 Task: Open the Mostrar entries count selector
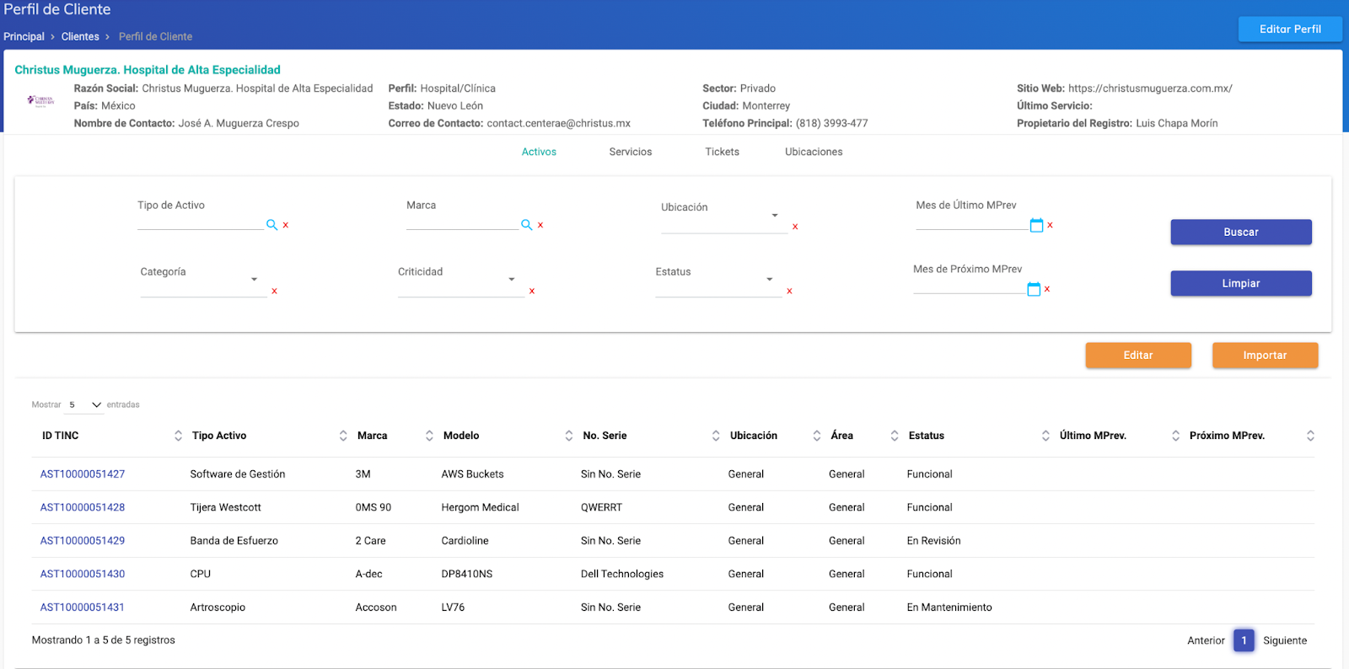tap(85, 405)
